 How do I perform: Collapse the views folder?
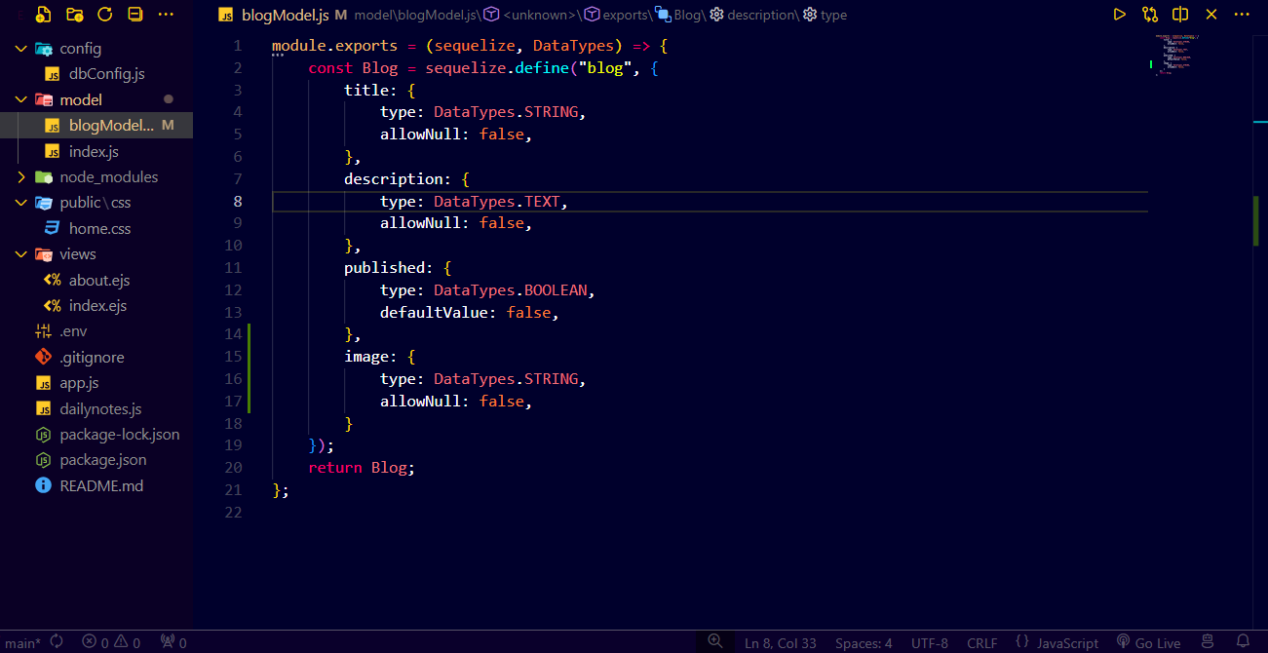96,253
